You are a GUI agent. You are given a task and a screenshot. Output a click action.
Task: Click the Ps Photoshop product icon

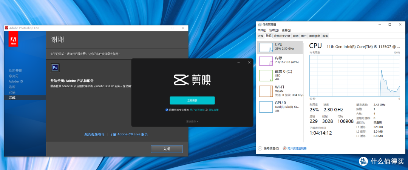point(55,67)
